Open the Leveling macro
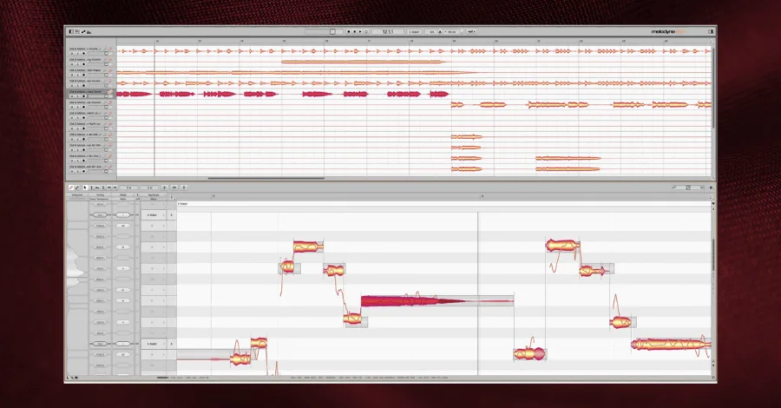This screenshot has height=408, width=781. click(184, 188)
